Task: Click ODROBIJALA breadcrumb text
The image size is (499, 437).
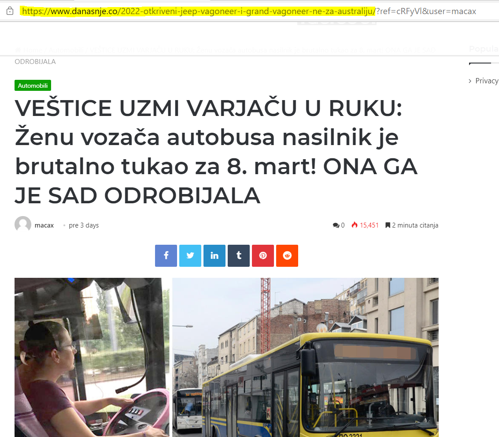Action: pos(35,62)
